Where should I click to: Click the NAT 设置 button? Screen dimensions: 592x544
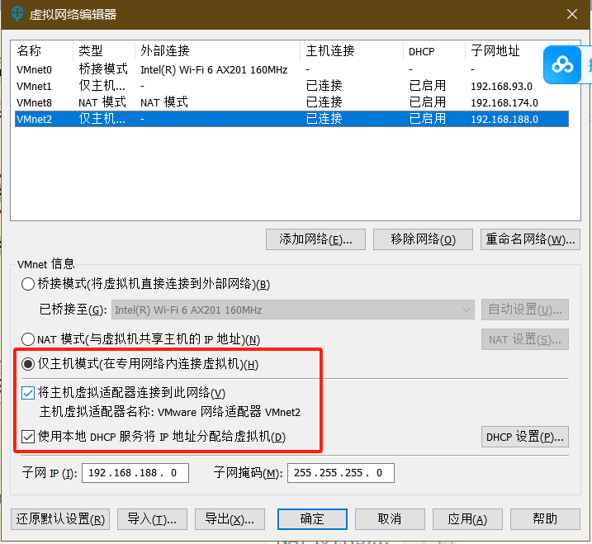coord(525,339)
